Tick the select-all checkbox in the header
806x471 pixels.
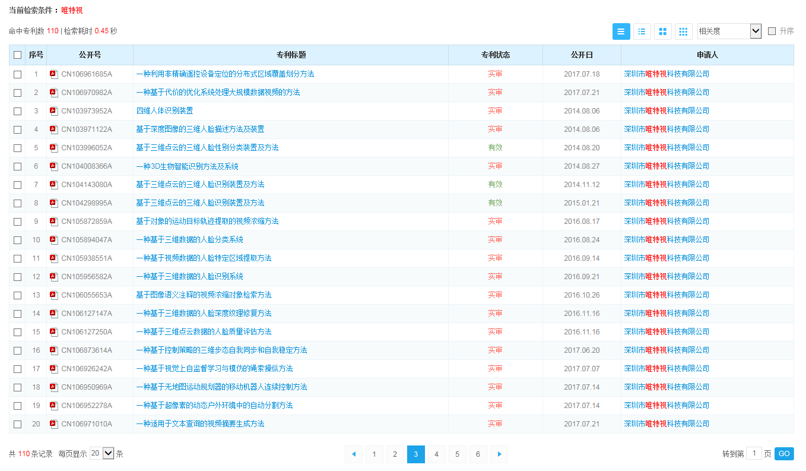tap(18, 55)
